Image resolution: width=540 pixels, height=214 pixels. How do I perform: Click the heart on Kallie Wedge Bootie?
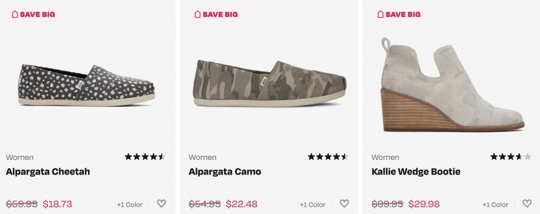[527, 203]
